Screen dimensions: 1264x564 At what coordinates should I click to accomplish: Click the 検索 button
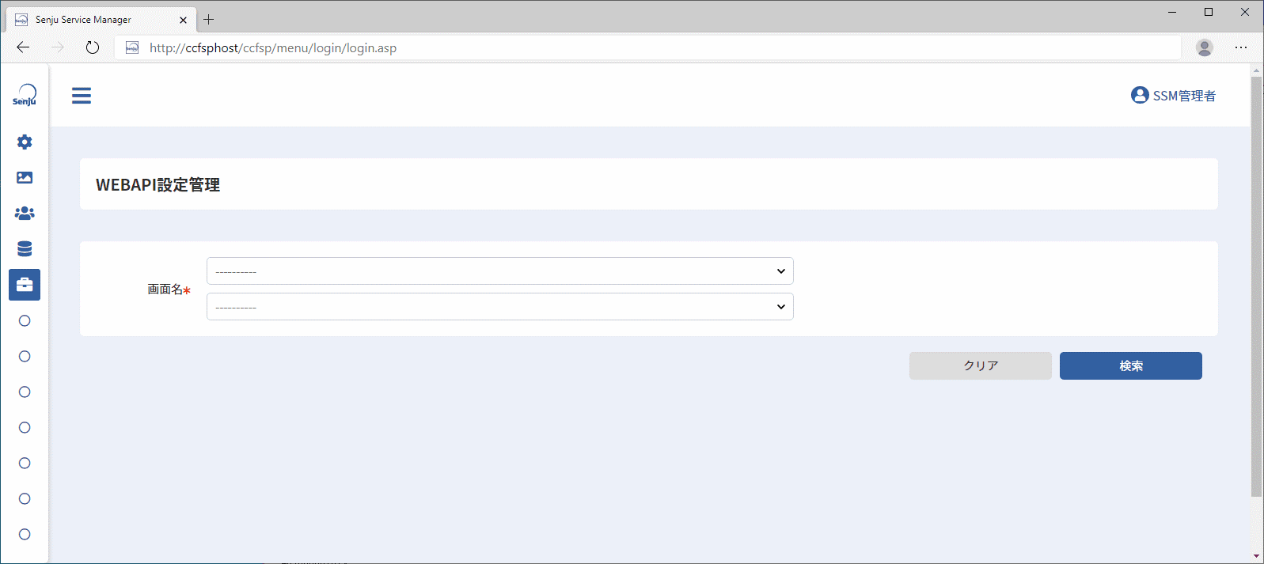(1131, 365)
